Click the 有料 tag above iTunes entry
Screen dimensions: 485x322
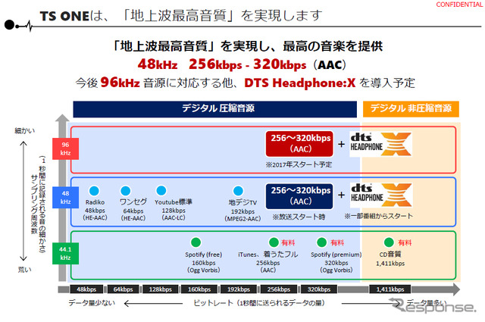(288, 242)
